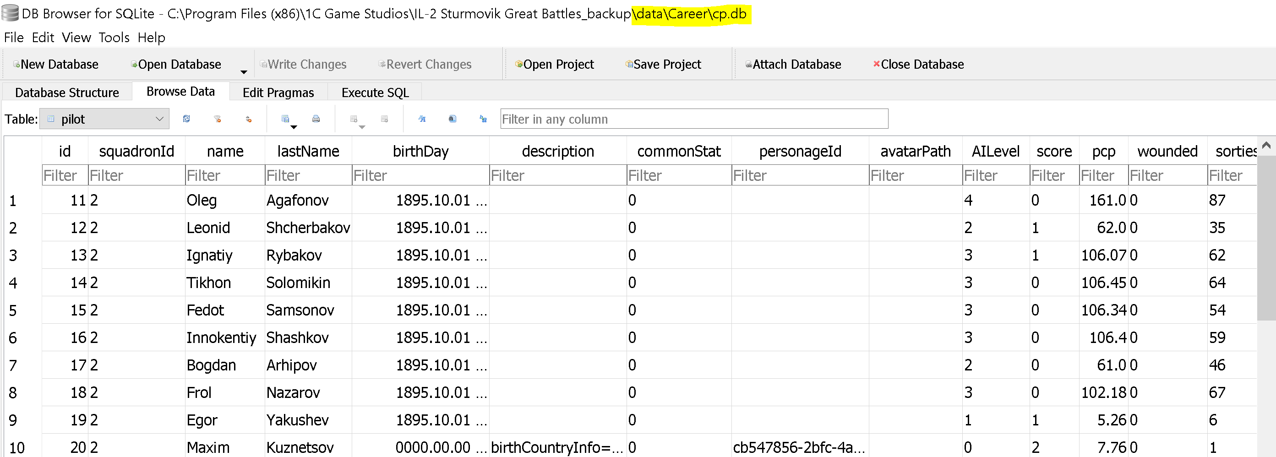The height and width of the screenshot is (457, 1276).
Task: Close the database via toolbar
Action: (x=918, y=65)
